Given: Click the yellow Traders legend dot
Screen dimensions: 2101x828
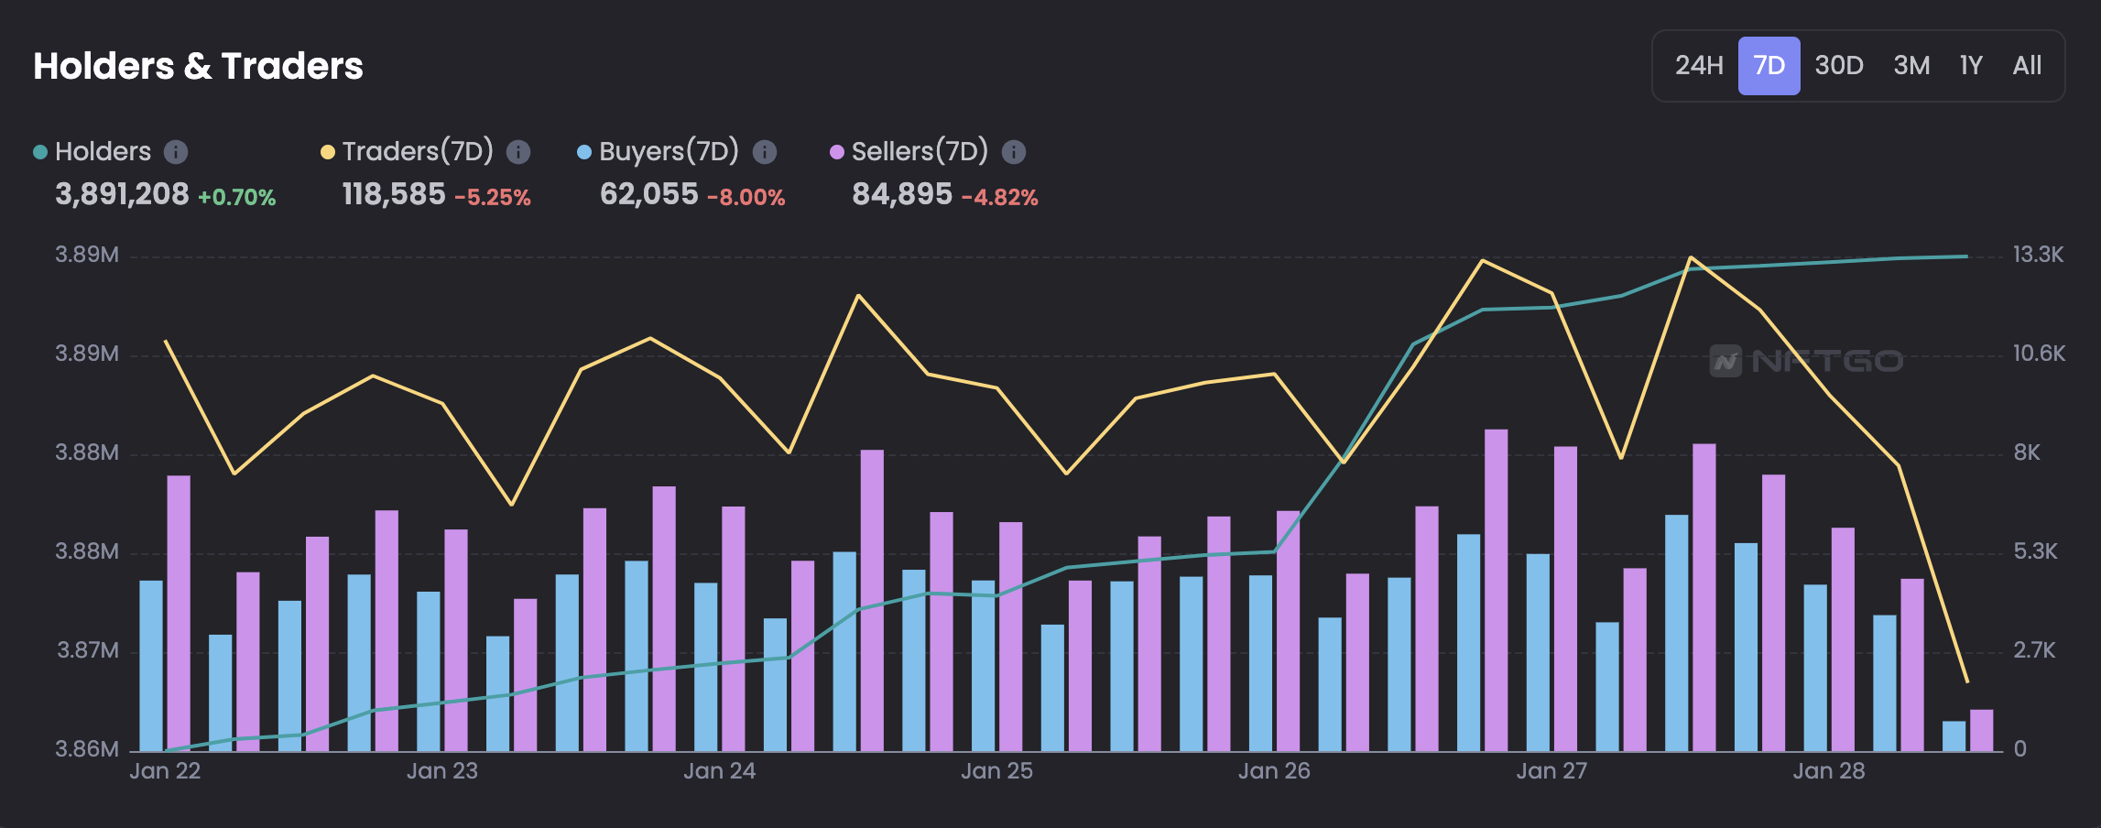Looking at the screenshot, I should pyautogui.click(x=327, y=152).
